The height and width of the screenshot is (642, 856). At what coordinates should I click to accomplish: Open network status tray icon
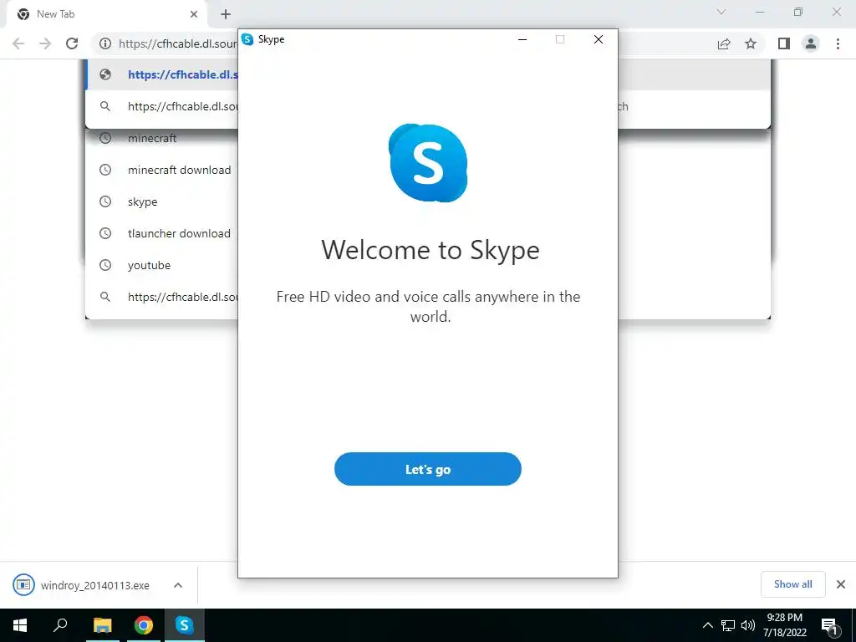tap(728, 625)
